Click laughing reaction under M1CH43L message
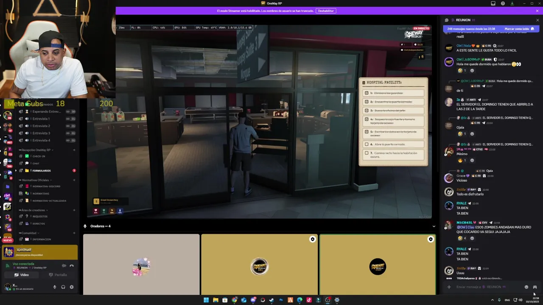 pos(462,238)
